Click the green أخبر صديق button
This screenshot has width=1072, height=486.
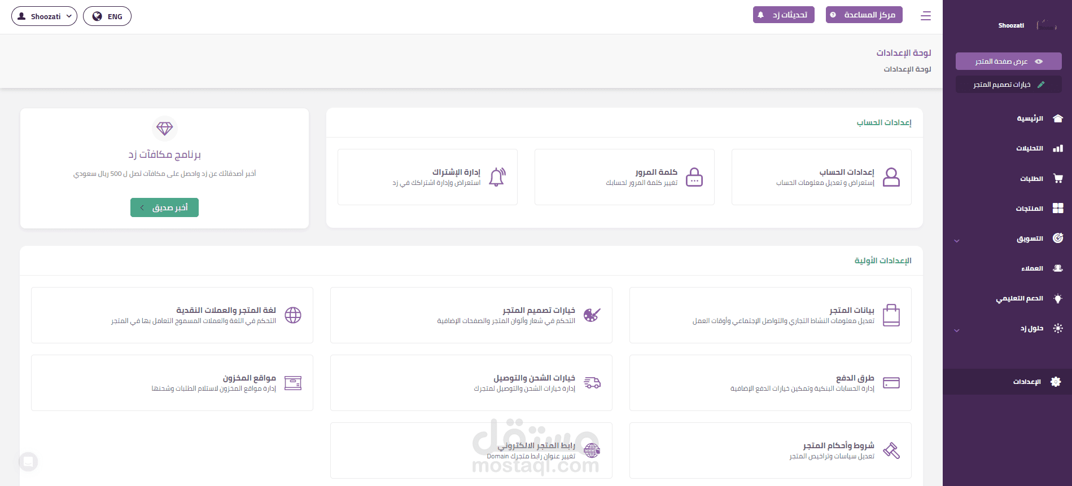[x=164, y=207]
